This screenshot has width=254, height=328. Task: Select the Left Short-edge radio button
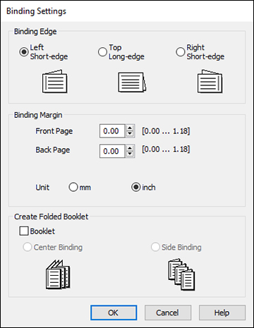(x=24, y=51)
